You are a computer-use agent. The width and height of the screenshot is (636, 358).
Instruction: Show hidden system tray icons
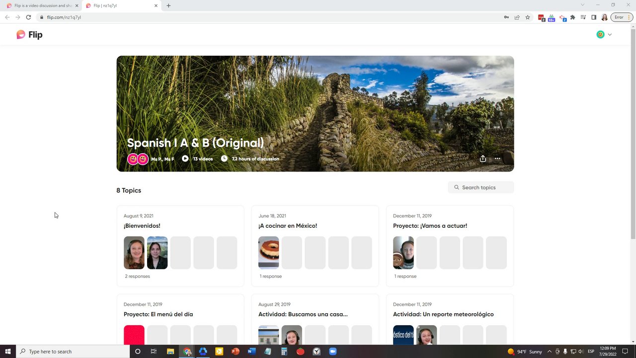(550, 352)
